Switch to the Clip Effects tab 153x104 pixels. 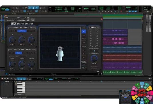point(23,97)
